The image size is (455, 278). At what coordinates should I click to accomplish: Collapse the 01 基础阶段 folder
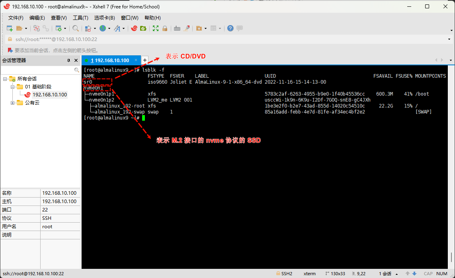click(x=13, y=87)
